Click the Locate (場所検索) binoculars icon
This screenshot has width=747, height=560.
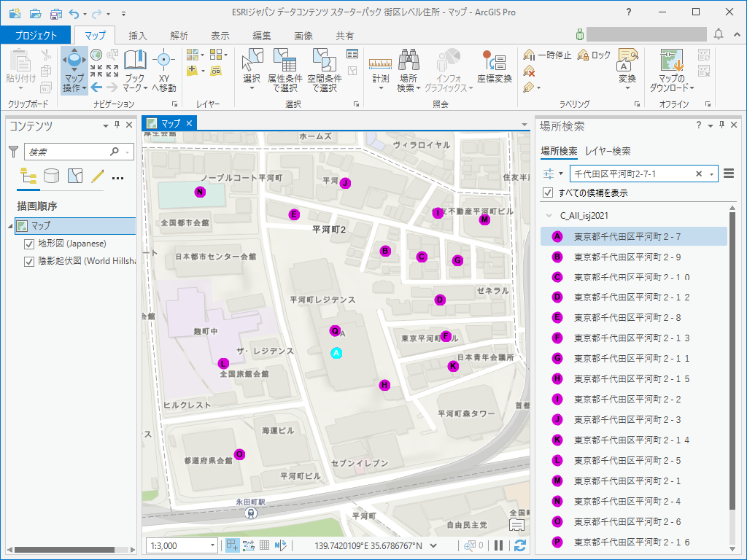(409, 61)
